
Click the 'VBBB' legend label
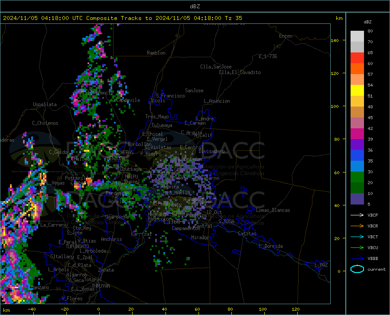pyautogui.click(x=373, y=259)
